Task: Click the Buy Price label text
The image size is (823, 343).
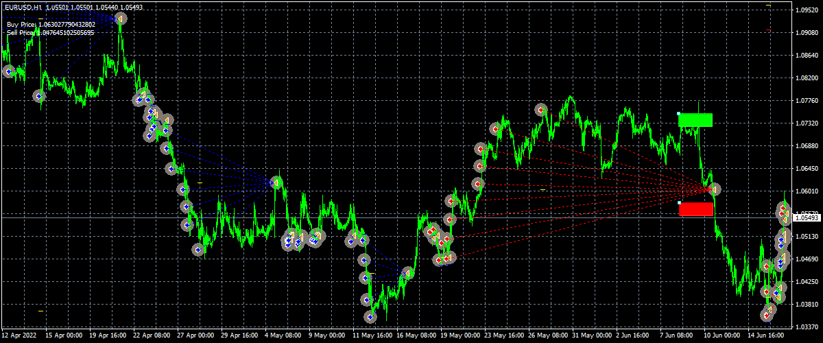Action: click(x=51, y=25)
